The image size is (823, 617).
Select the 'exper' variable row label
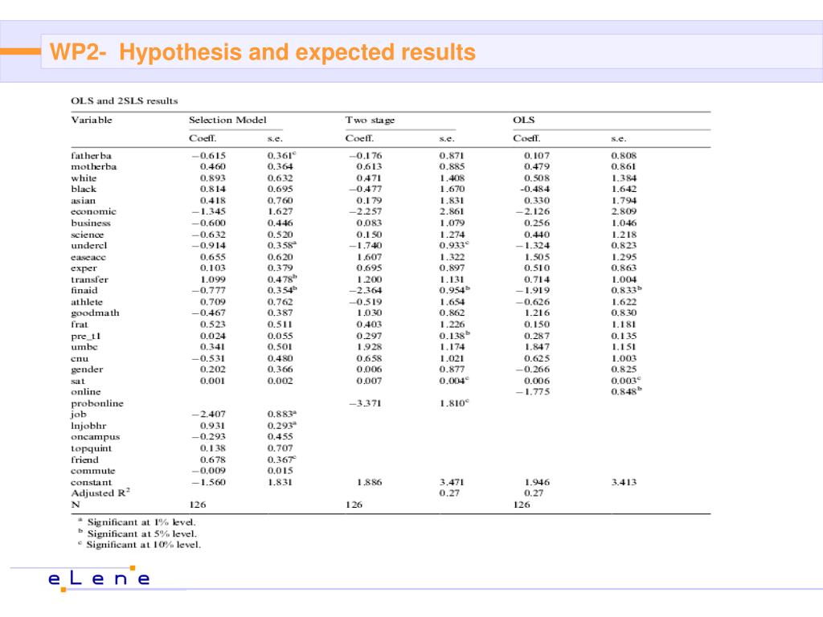[84, 268]
